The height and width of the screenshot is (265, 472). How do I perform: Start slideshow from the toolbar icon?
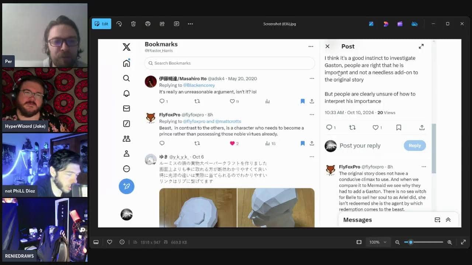(177, 24)
